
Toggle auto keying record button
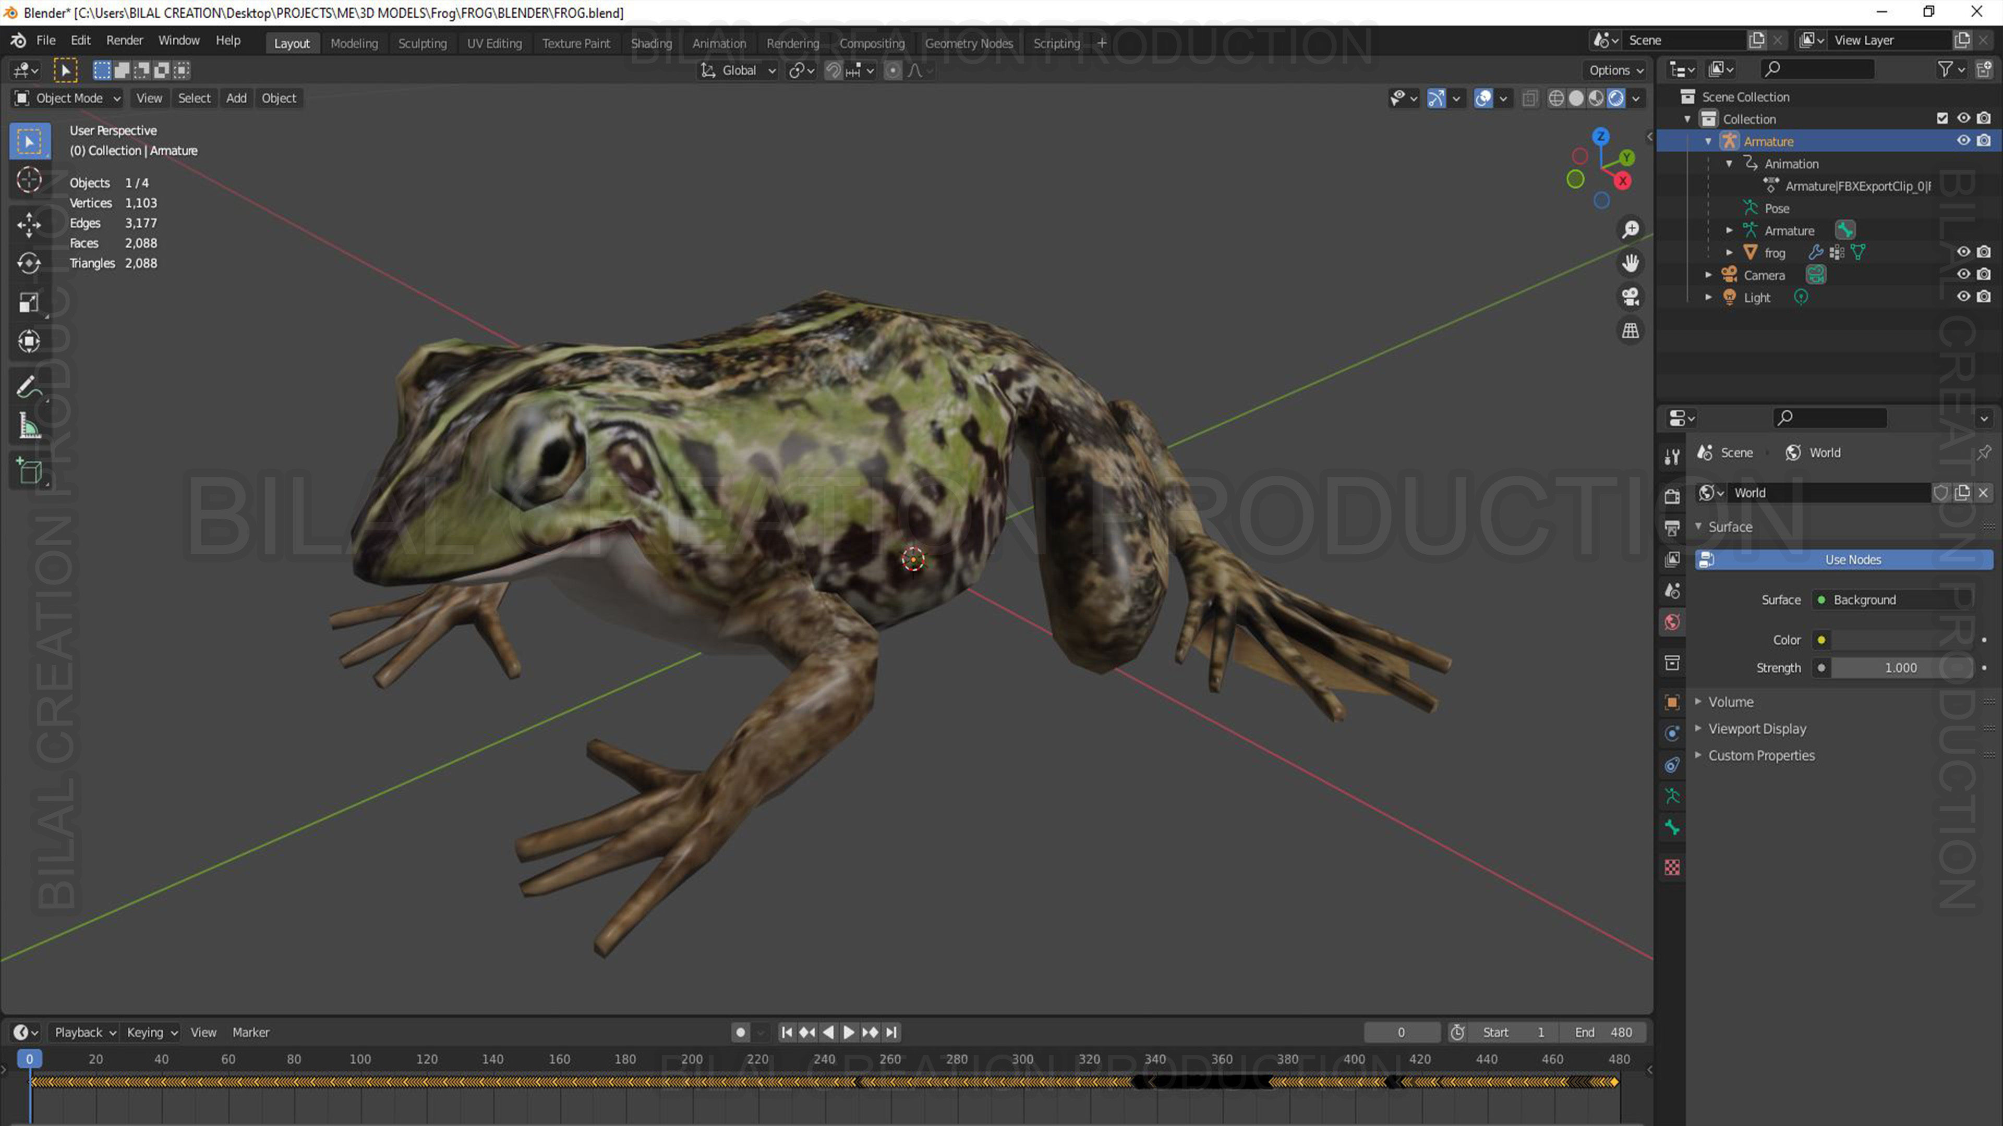pos(740,1032)
